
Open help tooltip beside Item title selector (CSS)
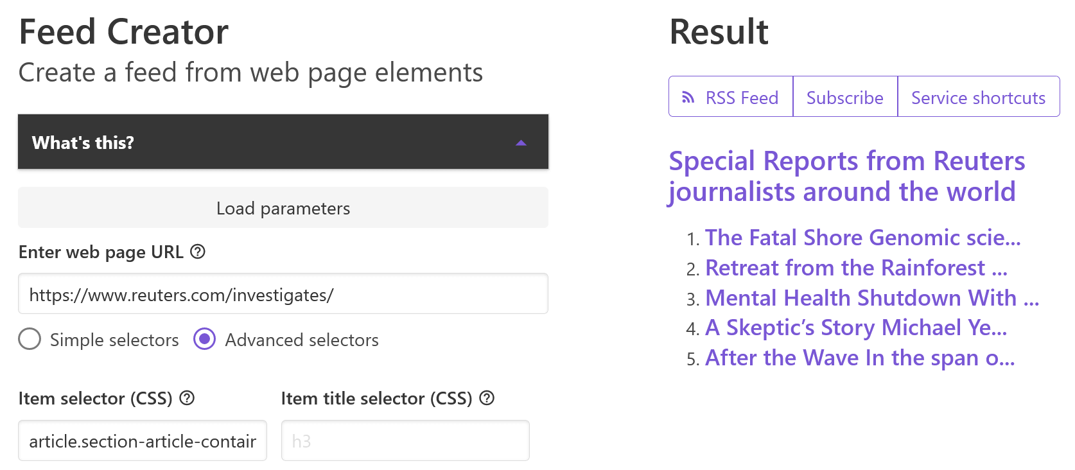point(487,399)
